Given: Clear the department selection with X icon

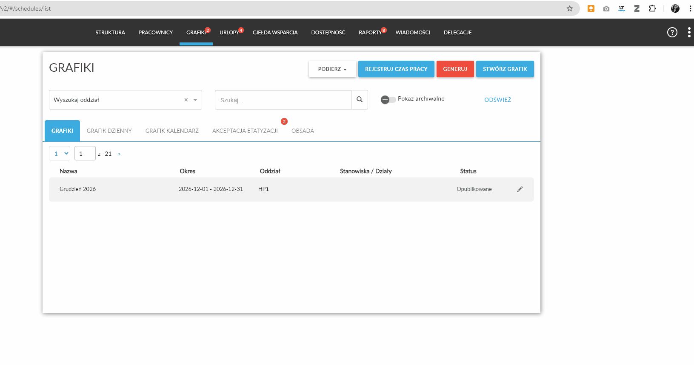Looking at the screenshot, I should 186,100.
